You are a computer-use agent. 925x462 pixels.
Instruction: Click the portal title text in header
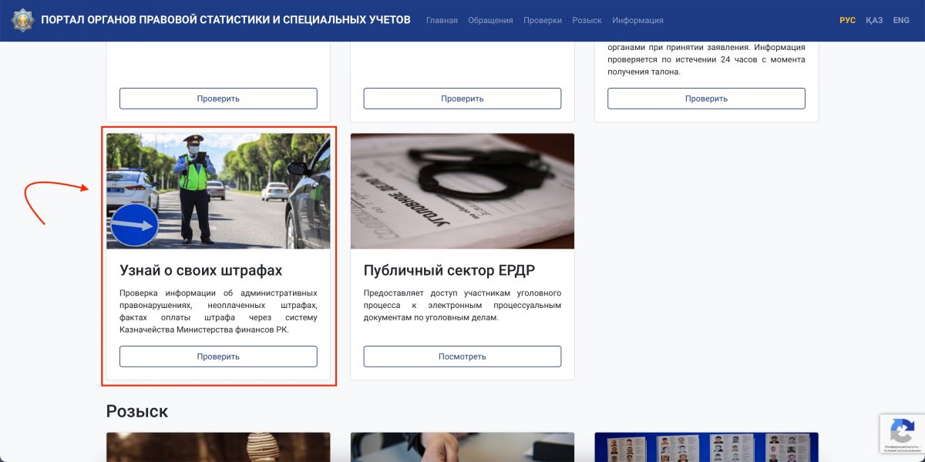click(226, 20)
